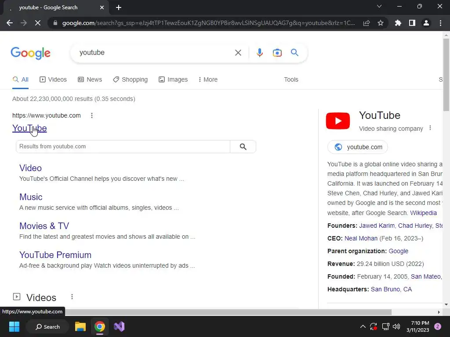Screen dimensions: 450x337
Task: Clear the search box text
Action: pyautogui.click(x=238, y=53)
